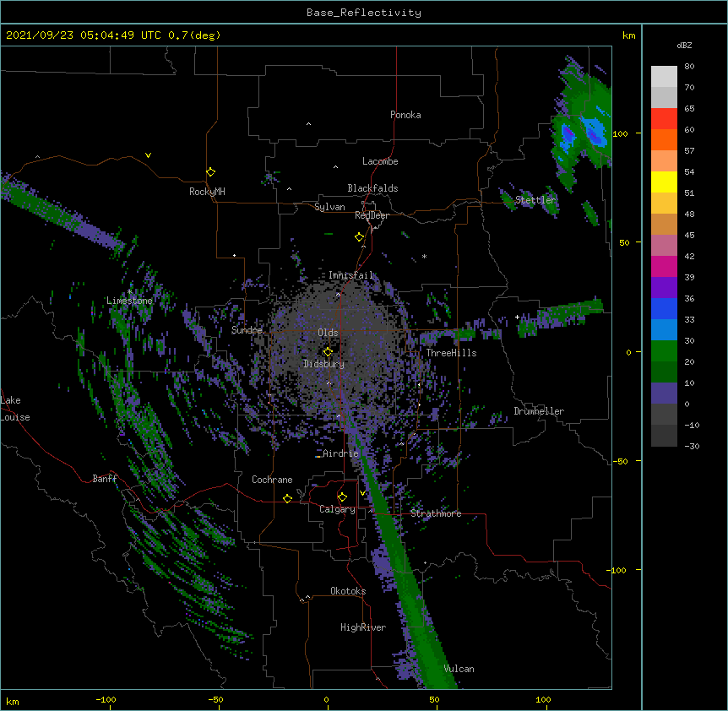
Task: Select the green legend swatch between 30 and 20
Action: click(x=664, y=351)
